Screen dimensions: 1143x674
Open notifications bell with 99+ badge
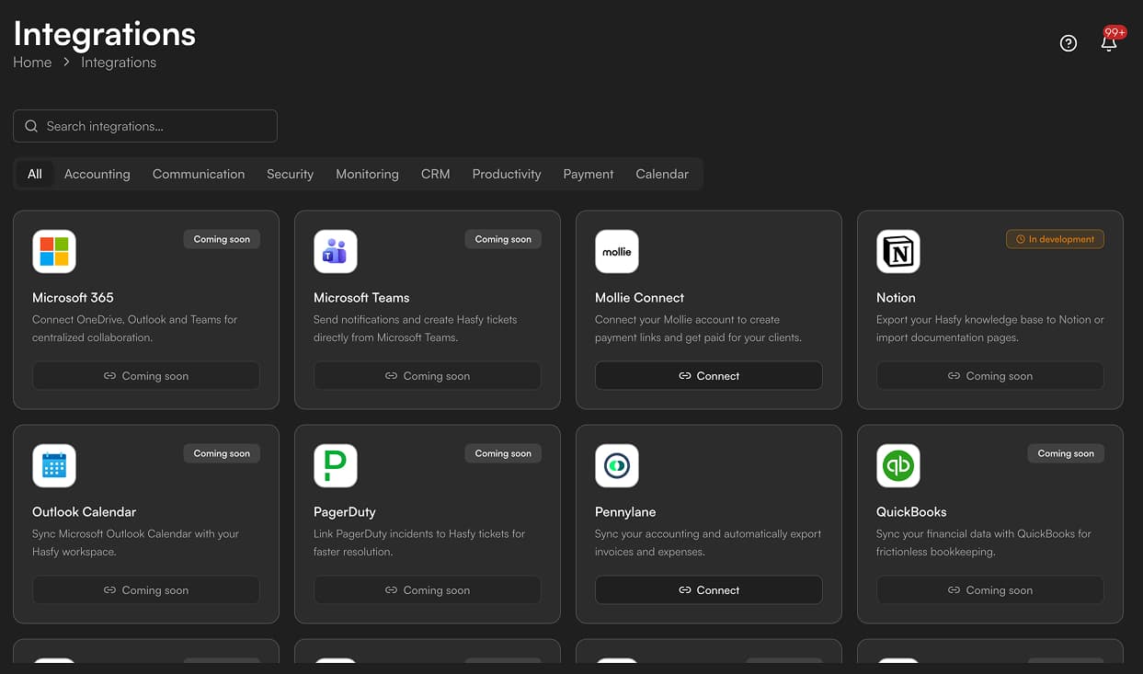(1110, 41)
